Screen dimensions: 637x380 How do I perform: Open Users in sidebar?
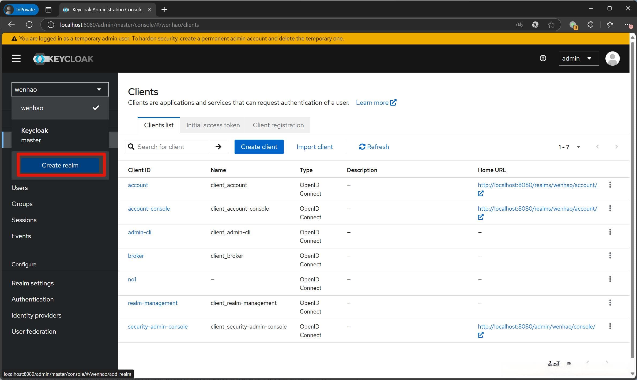(x=20, y=188)
